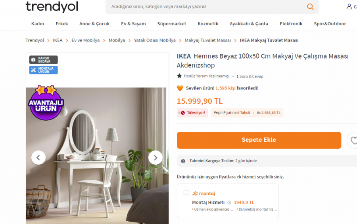Screen dimensions: 357x224
Task: Show the next product image arrow
Action: 155,158
